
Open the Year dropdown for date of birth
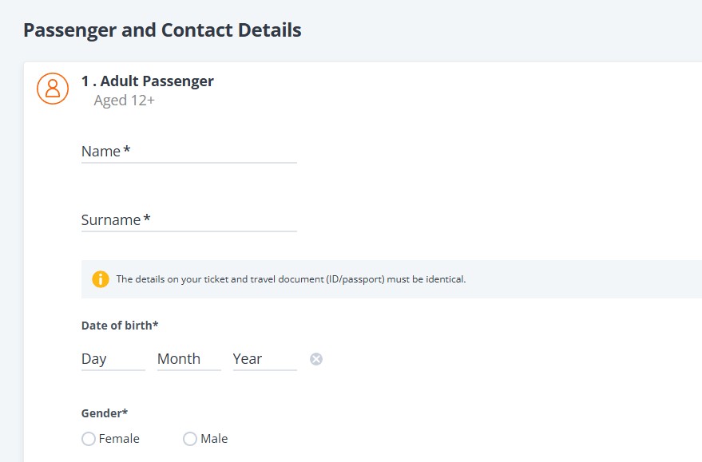pyautogui.click(x=265, y=359)
